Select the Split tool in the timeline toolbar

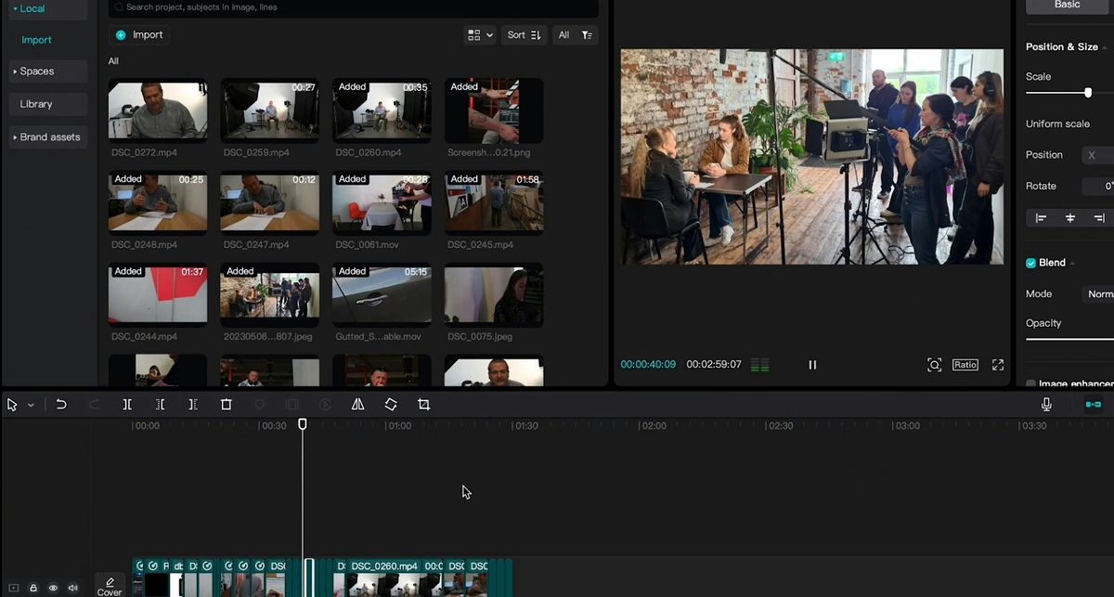pyautogui.click(x=126, y=404)
